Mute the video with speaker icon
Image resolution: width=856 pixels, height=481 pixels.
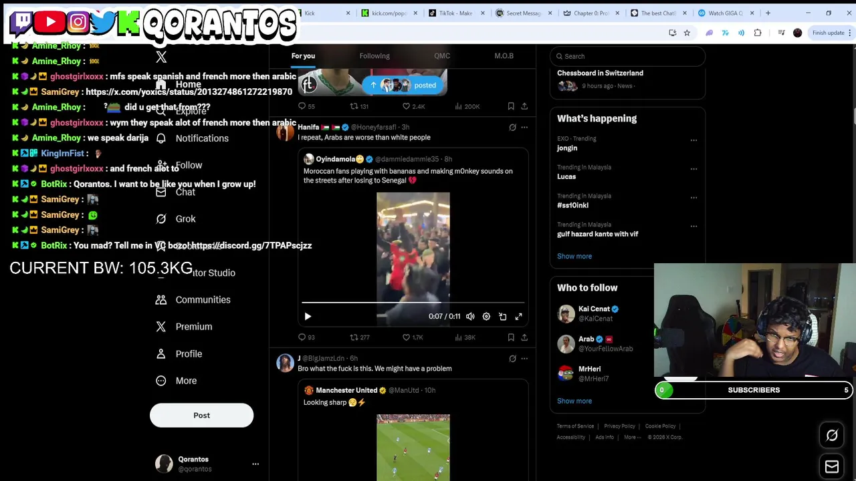point(470,317)
